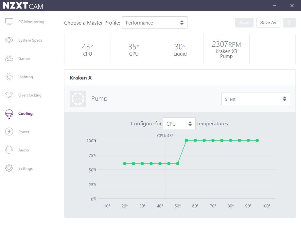
Task: Open the Power section
Action: pyautogui.click(x=24, y=132)
